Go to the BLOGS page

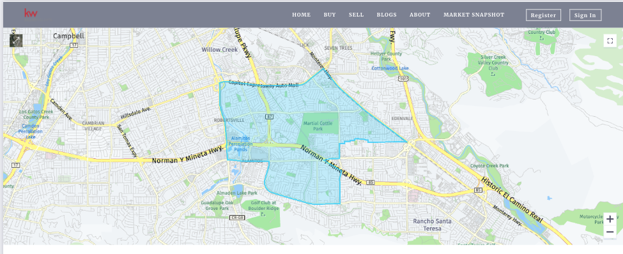[x=387, y=15]
